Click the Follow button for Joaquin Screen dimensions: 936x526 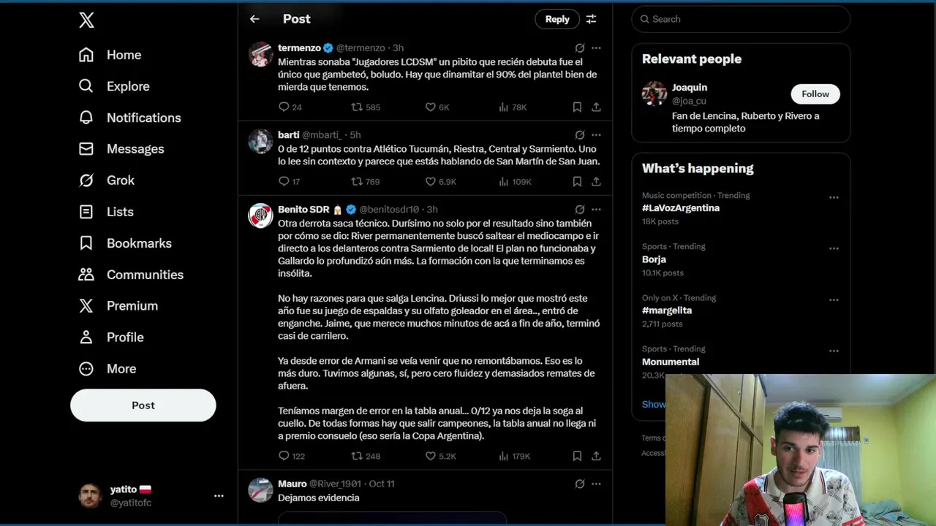pos(815,94)
